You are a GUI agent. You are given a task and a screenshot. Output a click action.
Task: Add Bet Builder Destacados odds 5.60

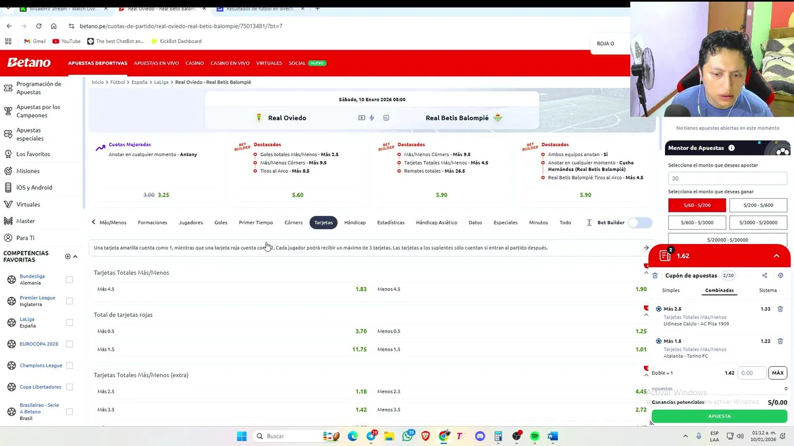point(298,195)
